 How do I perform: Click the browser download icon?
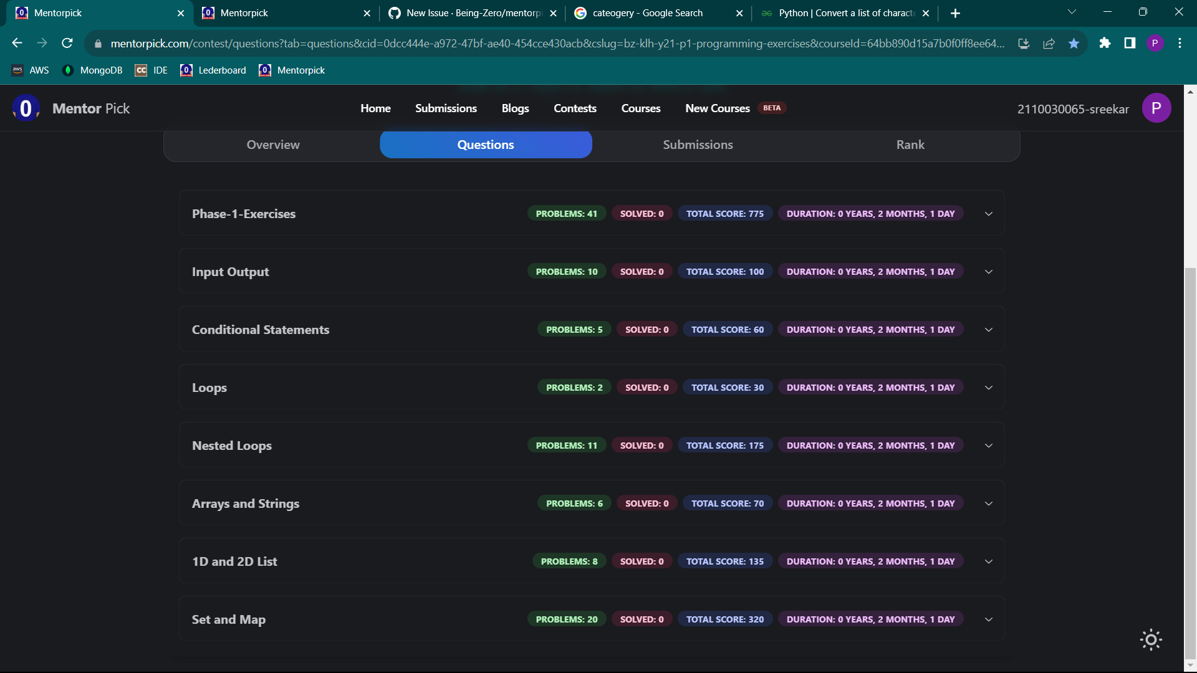[1024, 43]
